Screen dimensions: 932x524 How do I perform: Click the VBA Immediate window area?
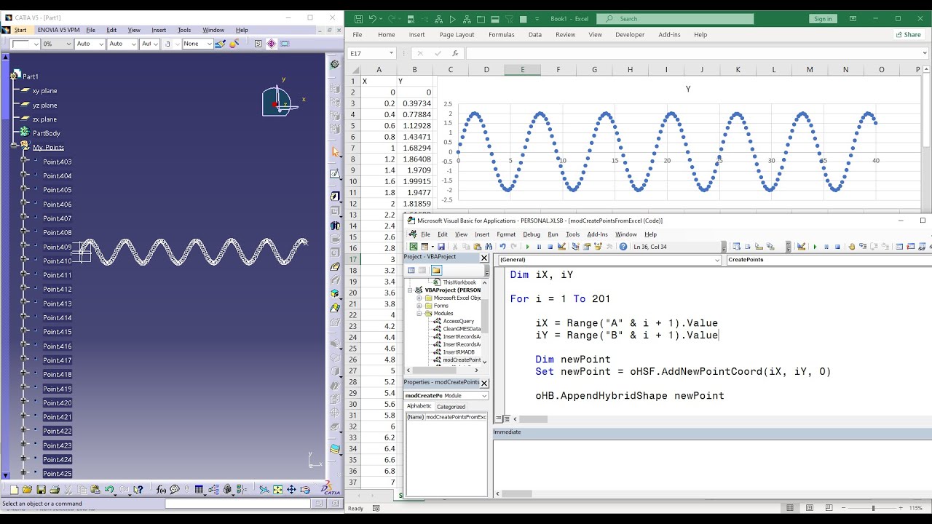tap(712, 466)
